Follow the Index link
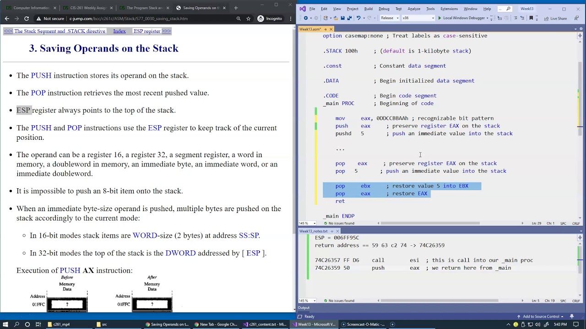Viewport: 586px width, 329px height. [119, 31]
